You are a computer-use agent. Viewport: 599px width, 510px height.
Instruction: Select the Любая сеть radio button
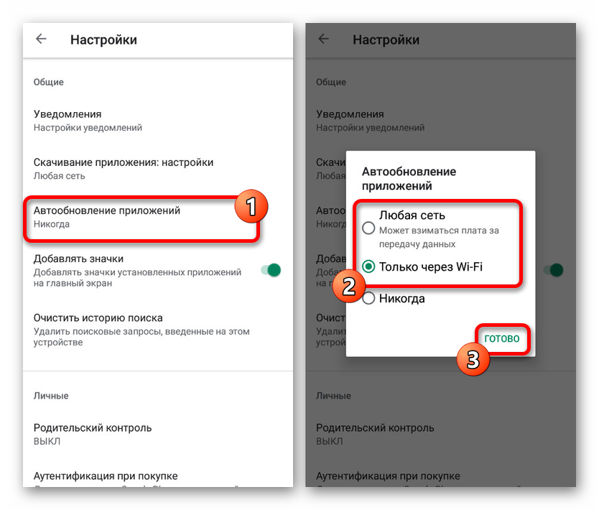point(368,228)
